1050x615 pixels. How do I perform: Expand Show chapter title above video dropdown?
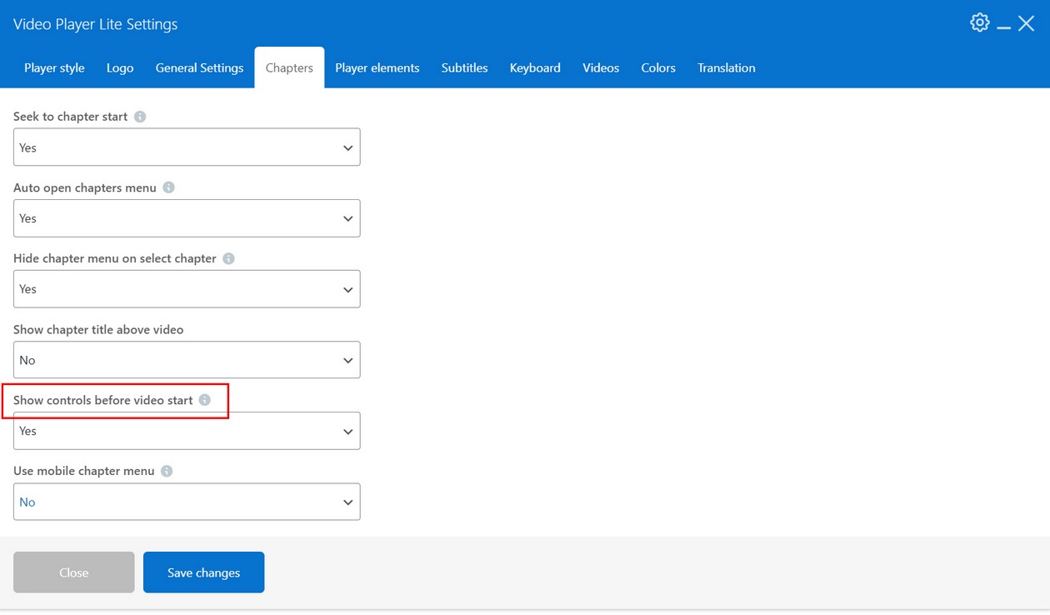187,360
